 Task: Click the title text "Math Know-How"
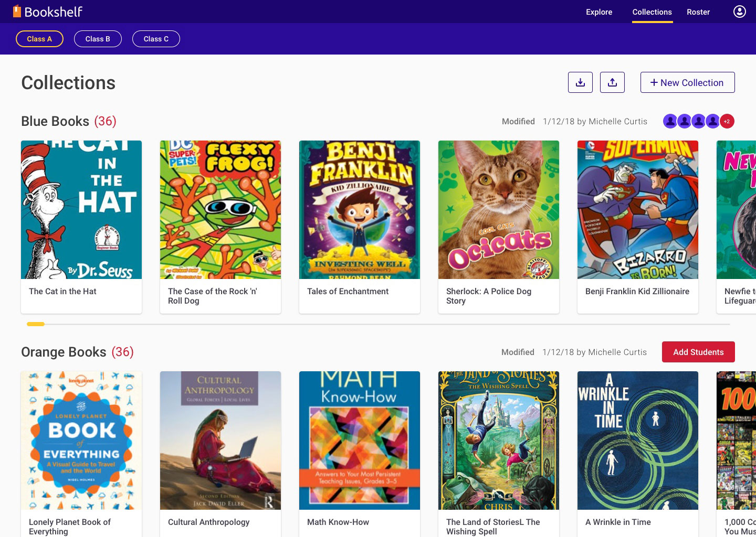pyautogui.click(x=338, y=522)
